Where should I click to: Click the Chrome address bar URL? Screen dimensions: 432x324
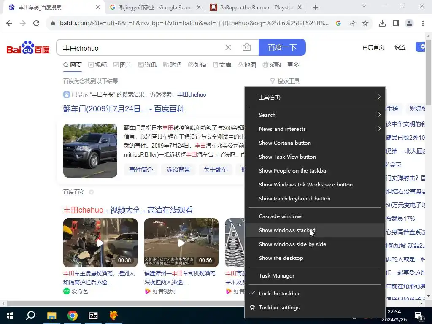tap(194, 24)
